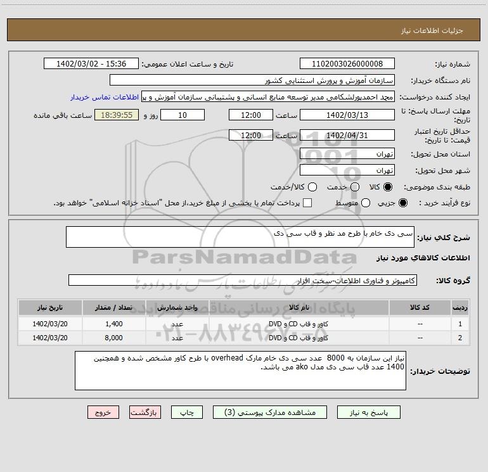The image size is (488, 472).
Task: Select the کالا/خدمت radio button
Action: coord(312,187)
